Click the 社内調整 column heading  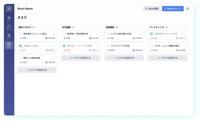click(66, 27)
